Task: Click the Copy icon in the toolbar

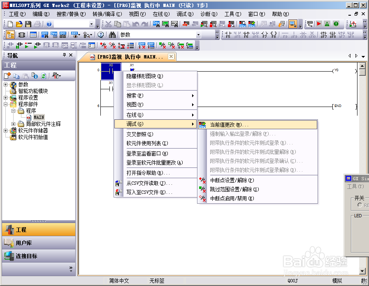Action: pos(117,24)
